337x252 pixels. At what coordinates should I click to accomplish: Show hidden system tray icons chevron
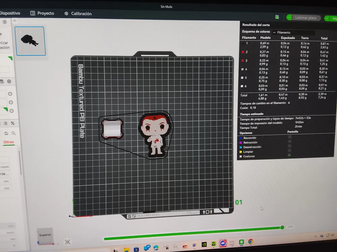(x=315, y=236)
